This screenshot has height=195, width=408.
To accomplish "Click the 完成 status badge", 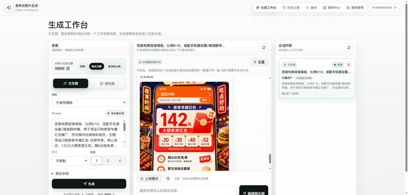I will (x=338, y=65).
